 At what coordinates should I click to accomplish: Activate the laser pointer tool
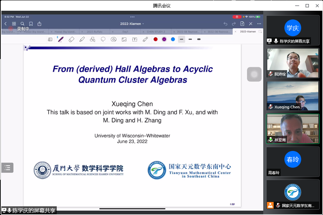point(145,39)
